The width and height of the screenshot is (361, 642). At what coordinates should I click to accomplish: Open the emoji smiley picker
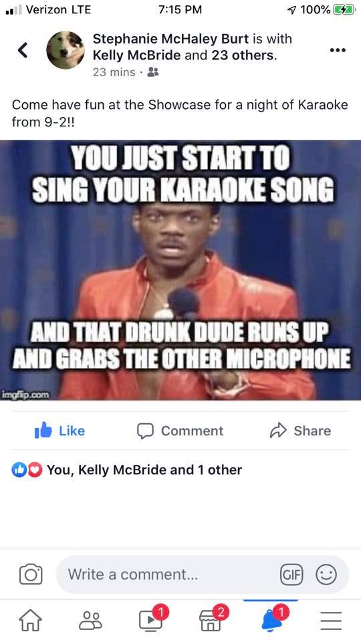[x=326, y=574]
